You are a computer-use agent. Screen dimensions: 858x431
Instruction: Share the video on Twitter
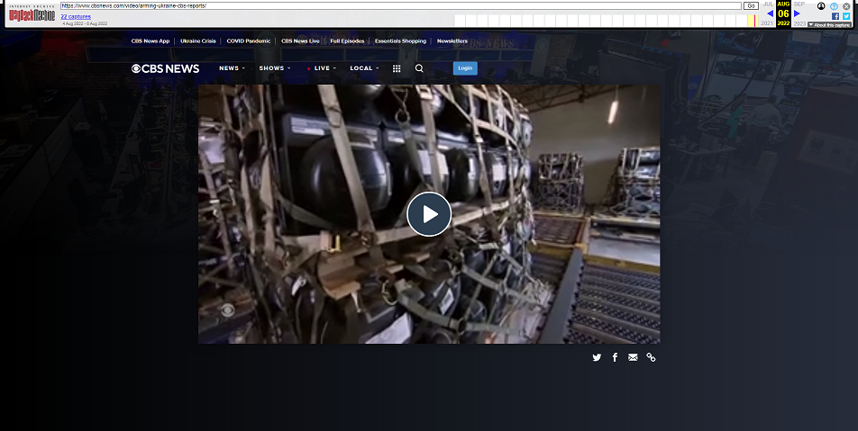tap(597, 357)
